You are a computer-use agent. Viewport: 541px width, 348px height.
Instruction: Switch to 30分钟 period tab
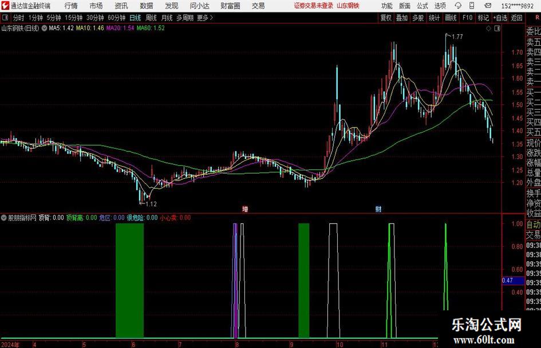tap(95, 18)
